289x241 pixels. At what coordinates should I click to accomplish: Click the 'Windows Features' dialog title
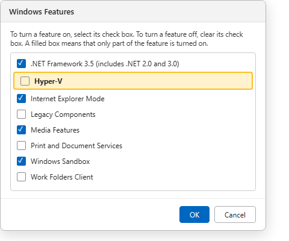(42, 11)
